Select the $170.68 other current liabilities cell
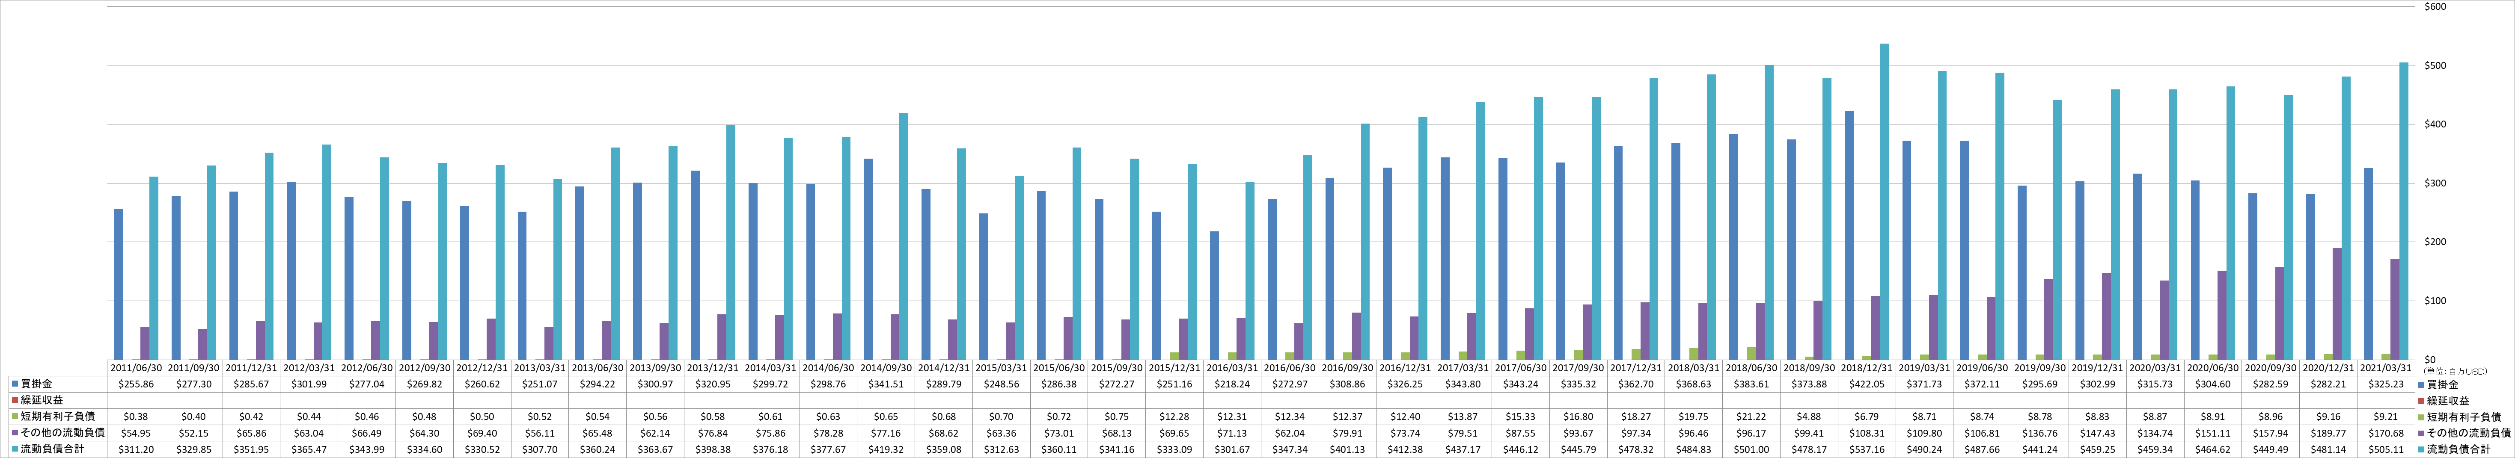Viewport: 2515px width, 458px height. (2385, 433)
